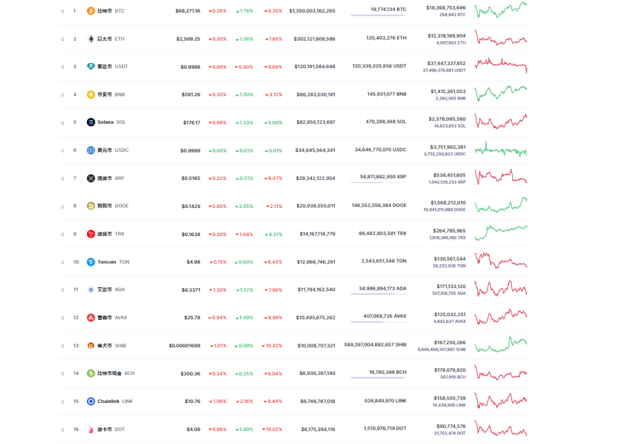Click the BNB coin logo
617x444 pixels.
[x=90, y=94]
